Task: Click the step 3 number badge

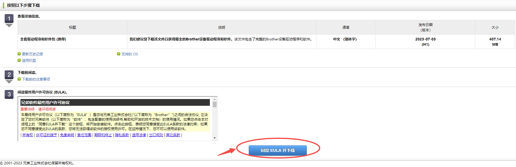Action: point(9,94)
